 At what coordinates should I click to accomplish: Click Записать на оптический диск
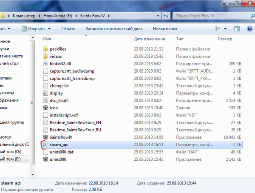[x=114, y=29]
